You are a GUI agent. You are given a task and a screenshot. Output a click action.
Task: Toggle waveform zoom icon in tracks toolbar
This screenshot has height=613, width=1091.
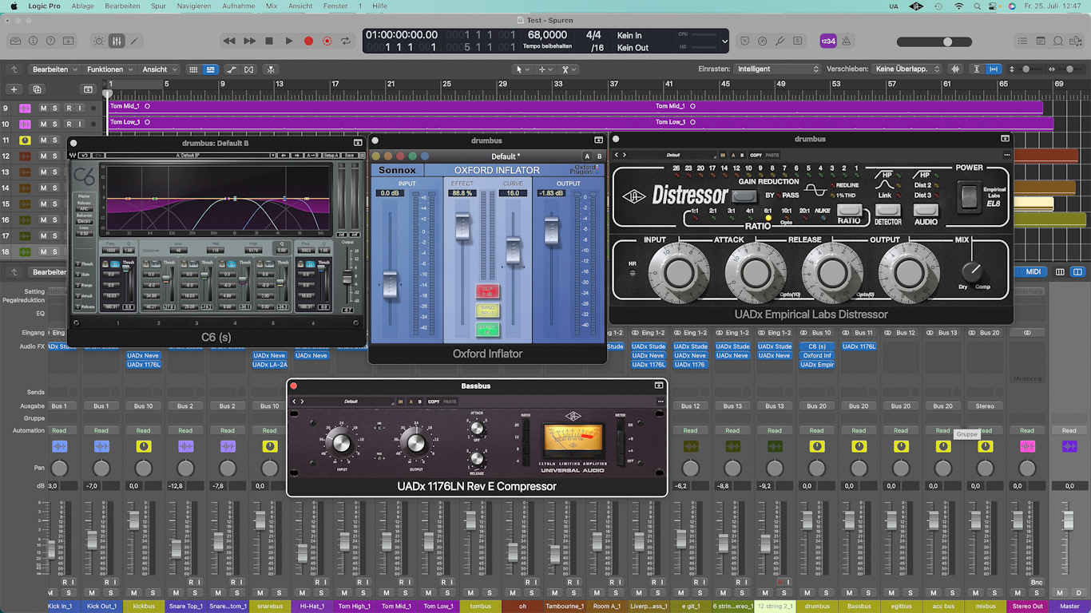(955, 69)
